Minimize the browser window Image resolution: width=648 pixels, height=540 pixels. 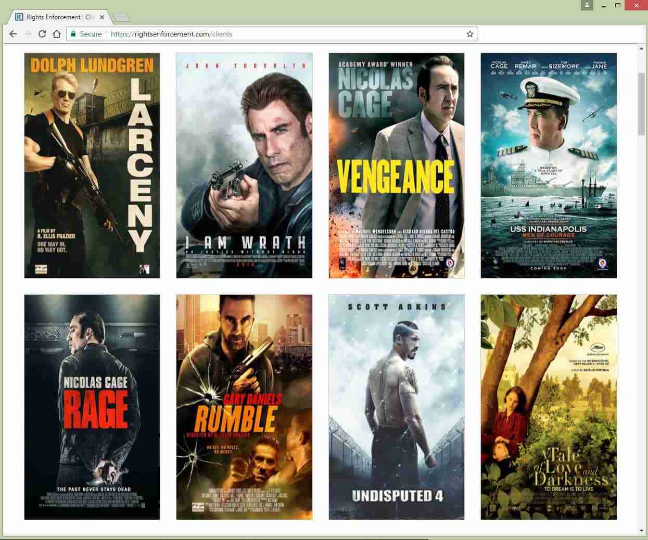pos(603,5)
